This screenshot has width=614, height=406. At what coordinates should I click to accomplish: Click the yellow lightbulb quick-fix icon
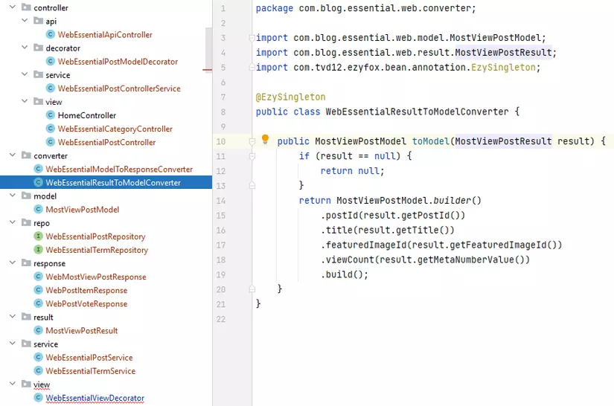tap(265, 139)
